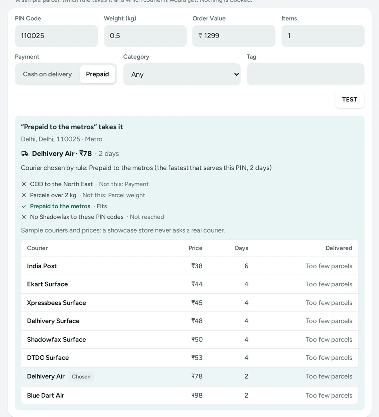Click the X icon next to Parcels over 2 kg

click(x=24, y=195)
